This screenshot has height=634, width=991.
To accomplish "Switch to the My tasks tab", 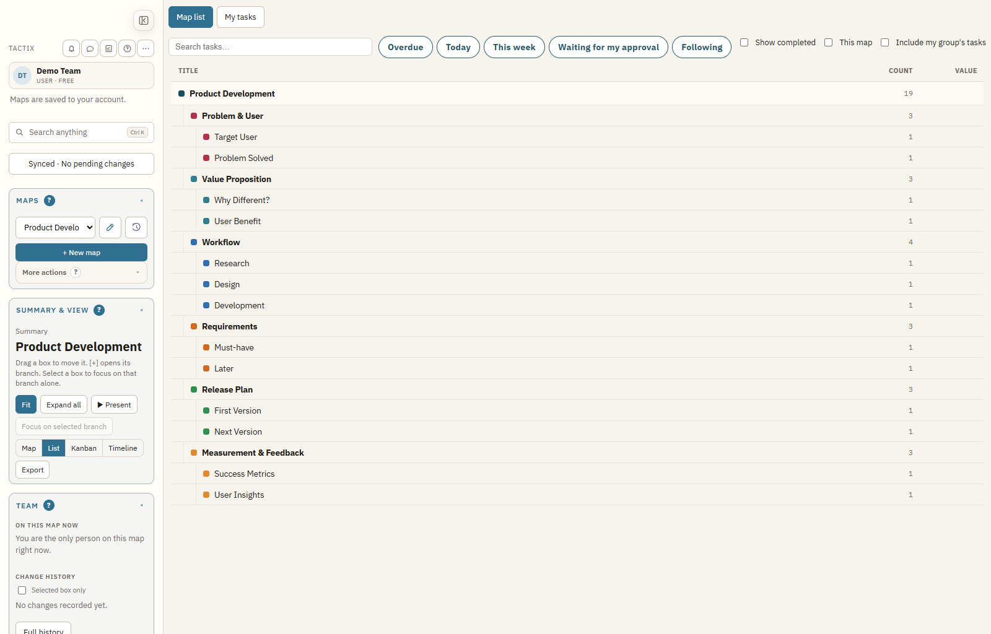I will (240, 17).
